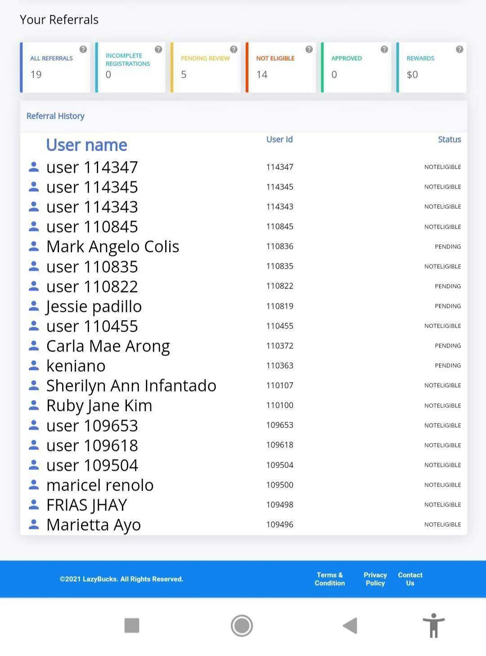The image size is (486, 656).
Task: Click user ID cell 110372
Action: point(279,346)
